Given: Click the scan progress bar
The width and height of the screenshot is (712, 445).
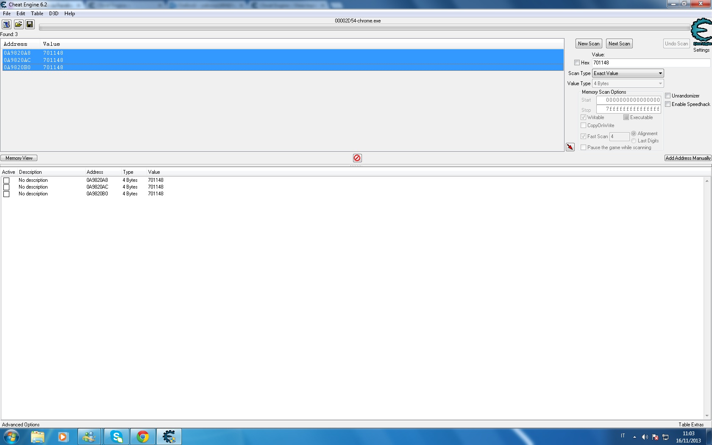Looking at the screenshot, I should [x=364, y=28].
